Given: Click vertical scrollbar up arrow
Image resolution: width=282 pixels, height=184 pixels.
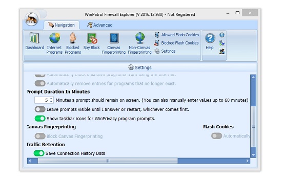Looking at the screenshot, I should coord(253,77).
